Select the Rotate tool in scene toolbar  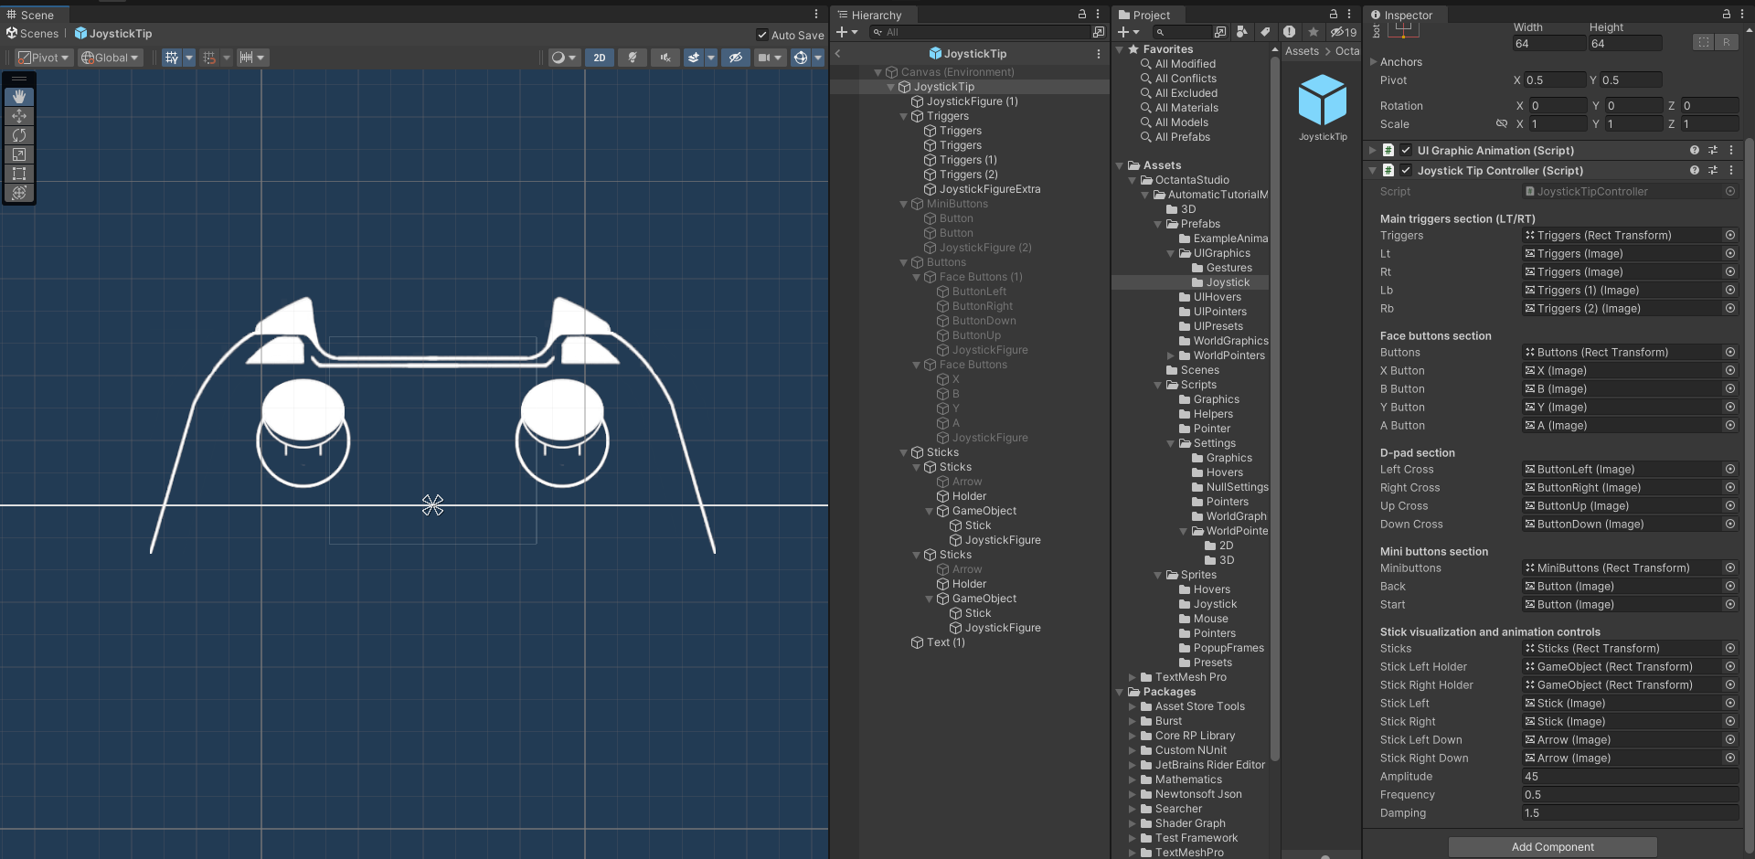coord(18,135)
